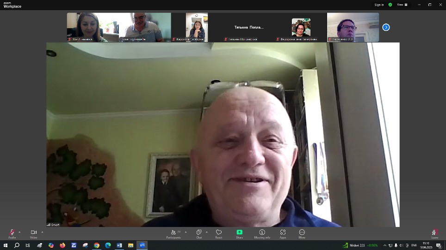446x250 pixels.
Task: Open the Windows notification center
Action: (x=439, y=245)
